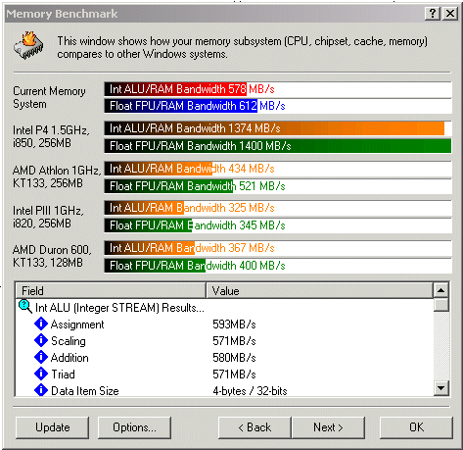
Task: Select the info icon next to Scaling
Action: (41, 340)
